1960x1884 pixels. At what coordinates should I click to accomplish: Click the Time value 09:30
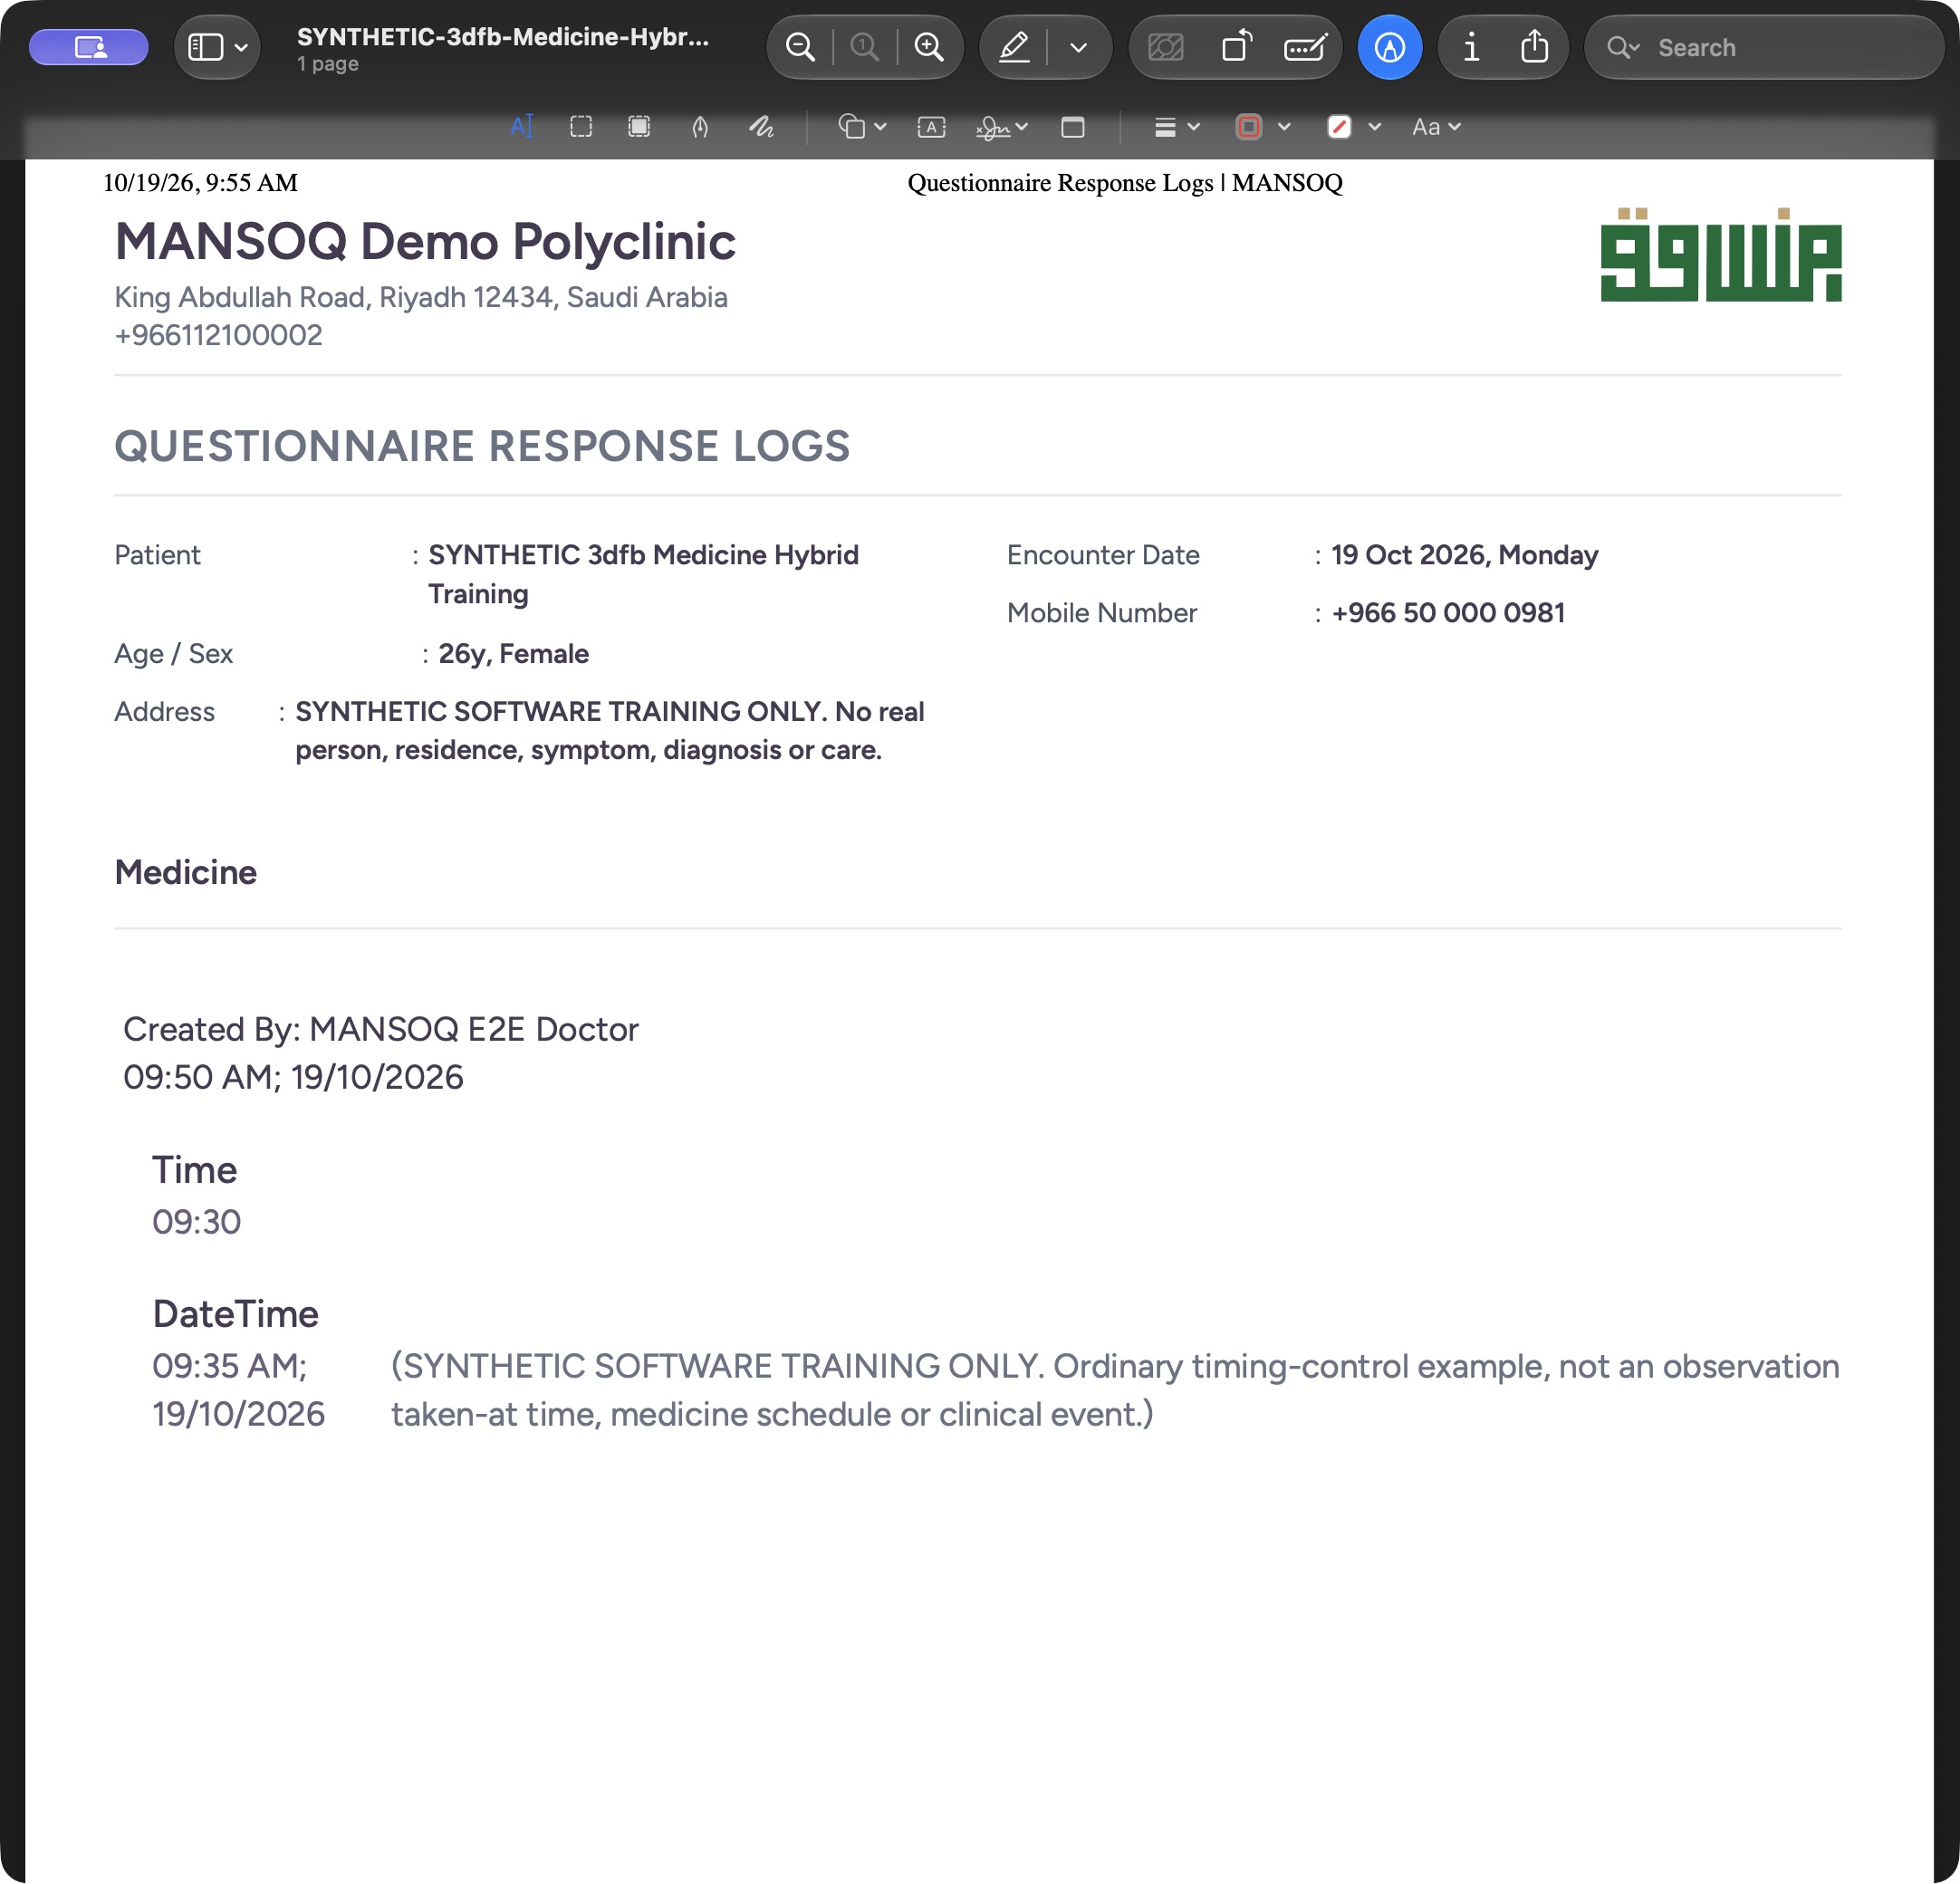tap(197, 1222)
